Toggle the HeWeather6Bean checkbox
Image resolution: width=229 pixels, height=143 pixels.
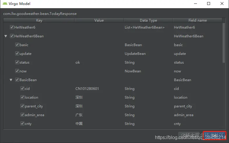[12, 36]
